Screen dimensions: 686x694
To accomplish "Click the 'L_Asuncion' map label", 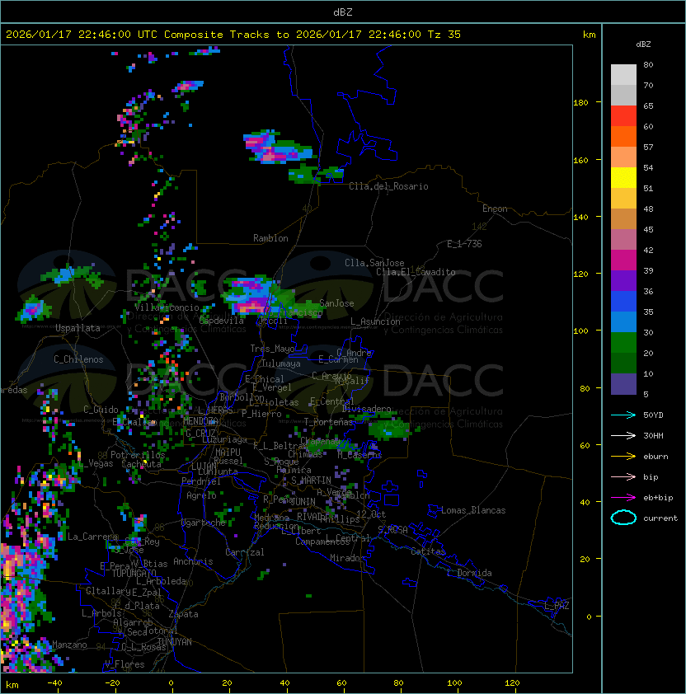I will (x=375, y=321).
